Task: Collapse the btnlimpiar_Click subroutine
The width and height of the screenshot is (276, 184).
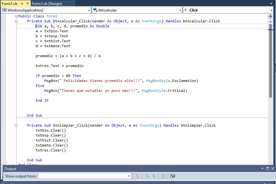Action: click(x=16, y=125)
